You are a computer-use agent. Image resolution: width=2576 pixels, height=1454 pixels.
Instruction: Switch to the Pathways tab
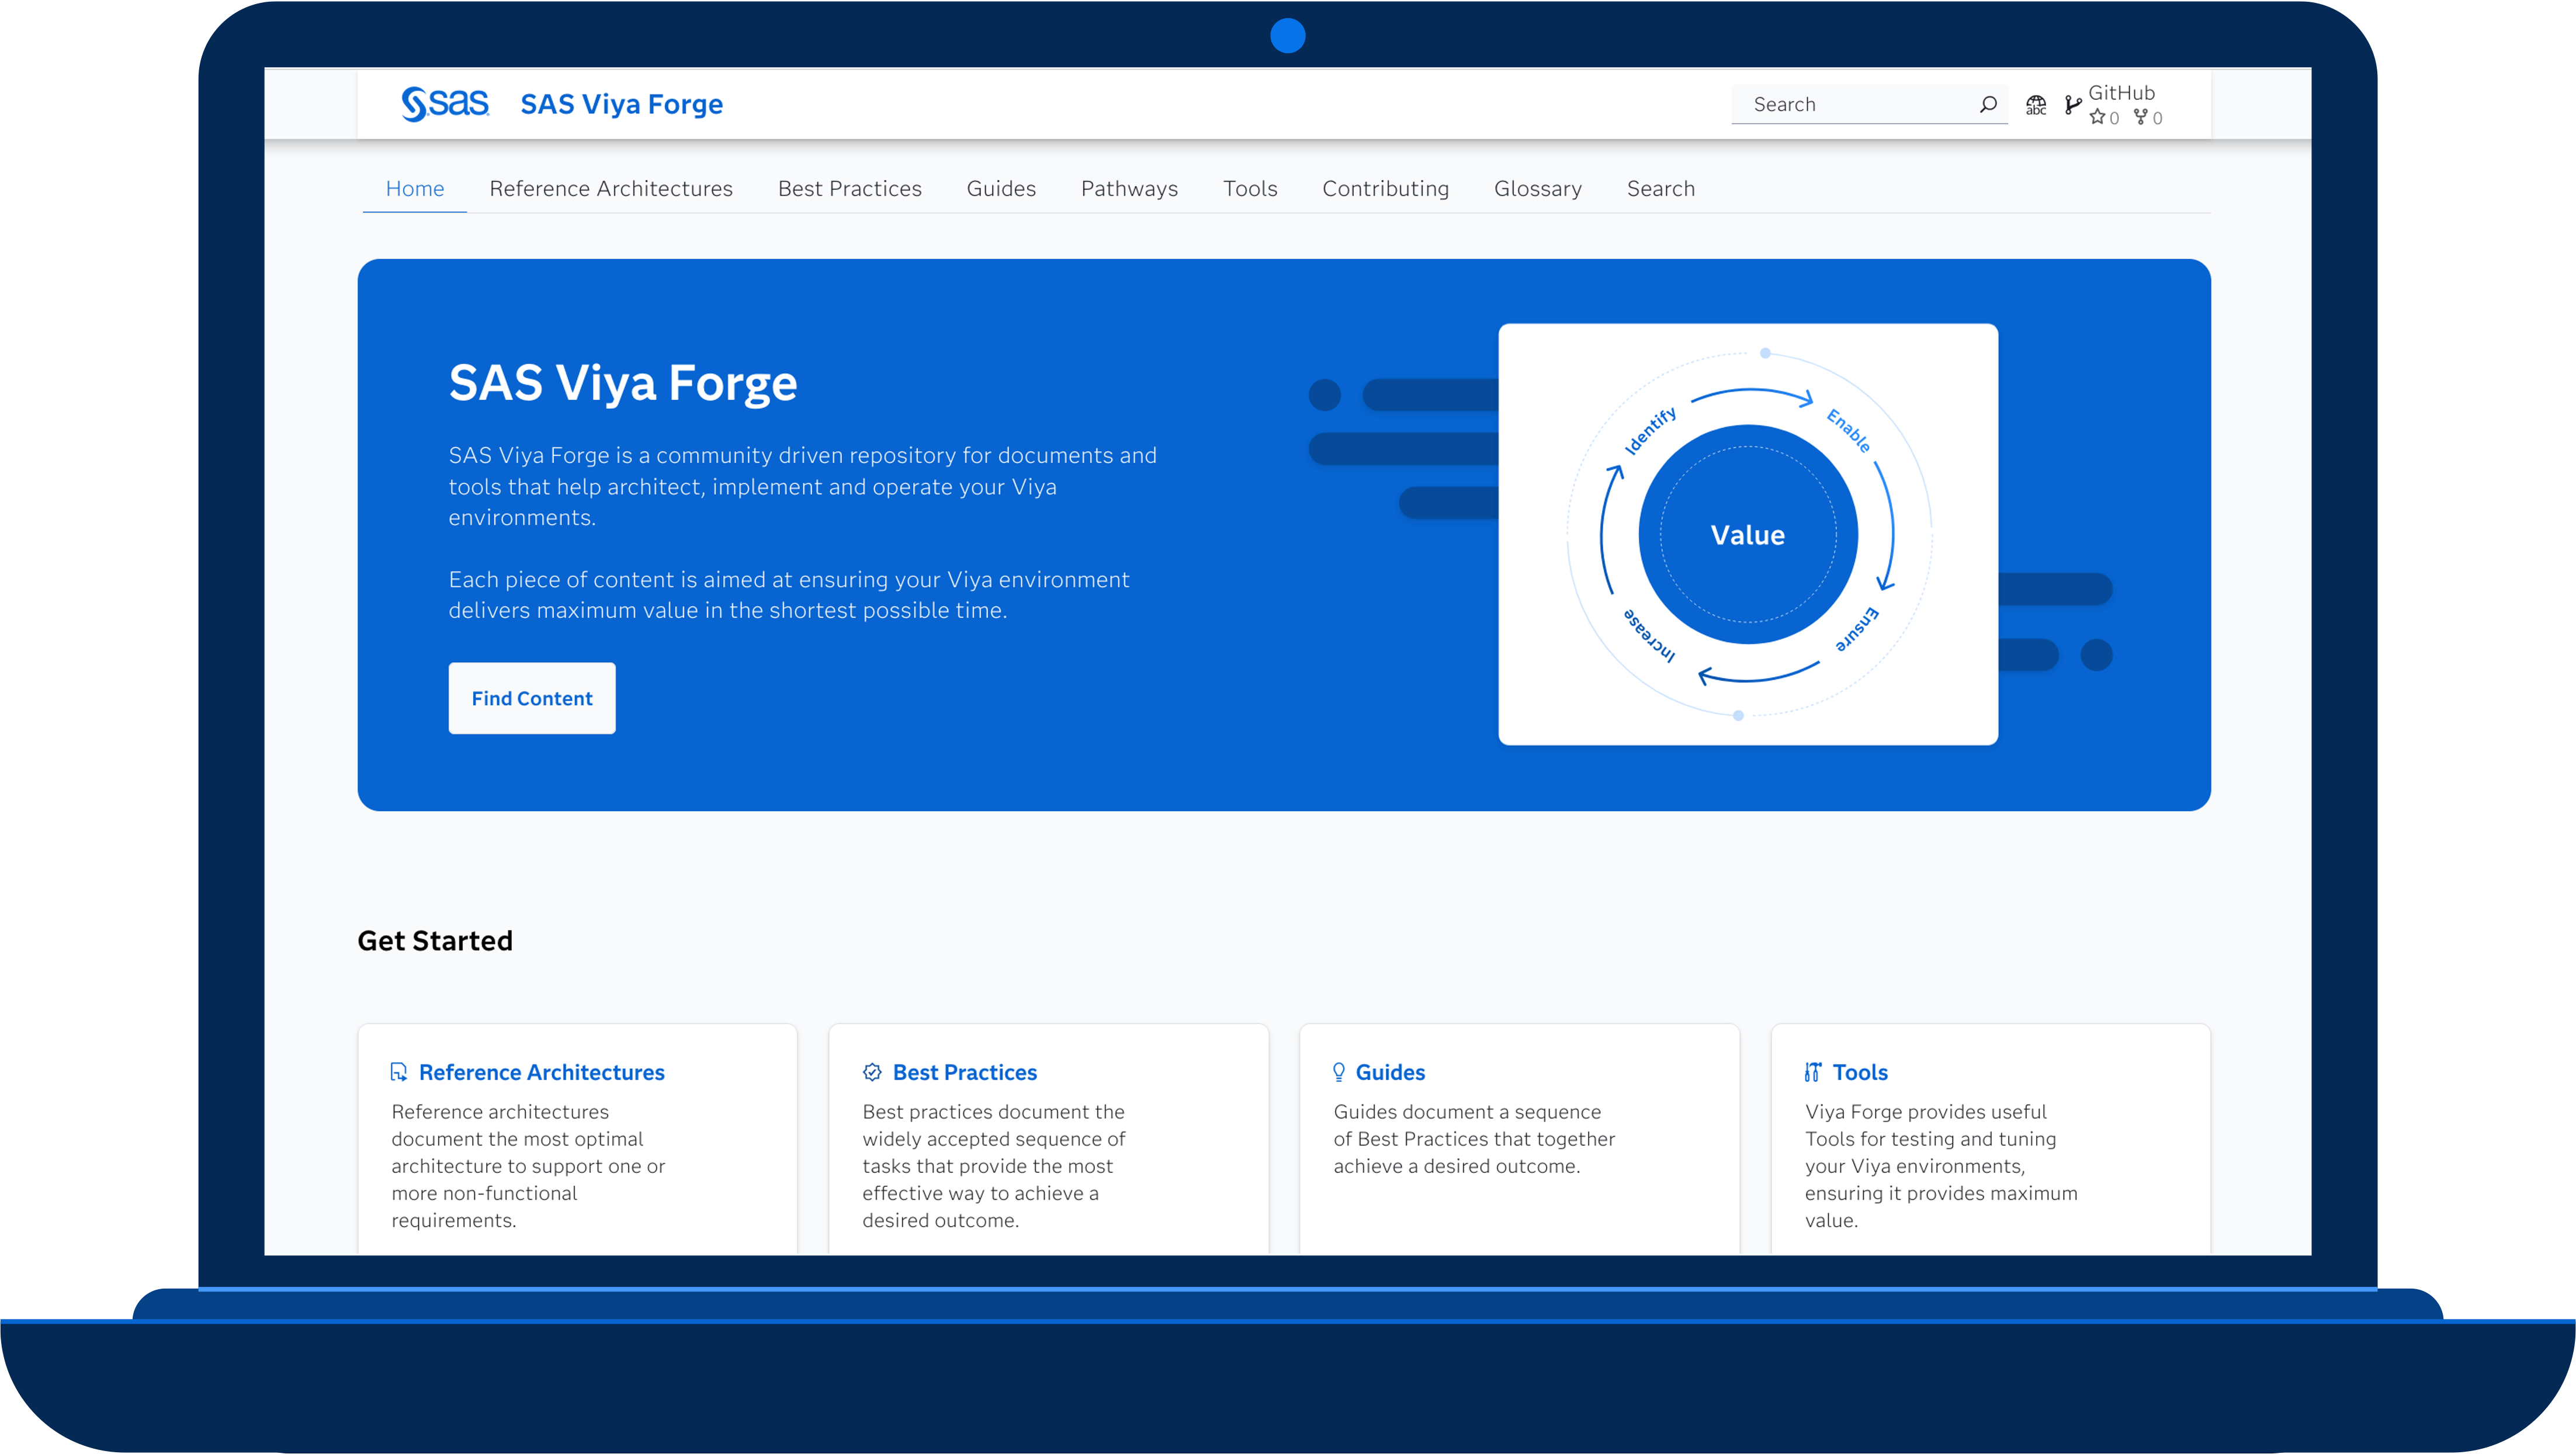1129,188
